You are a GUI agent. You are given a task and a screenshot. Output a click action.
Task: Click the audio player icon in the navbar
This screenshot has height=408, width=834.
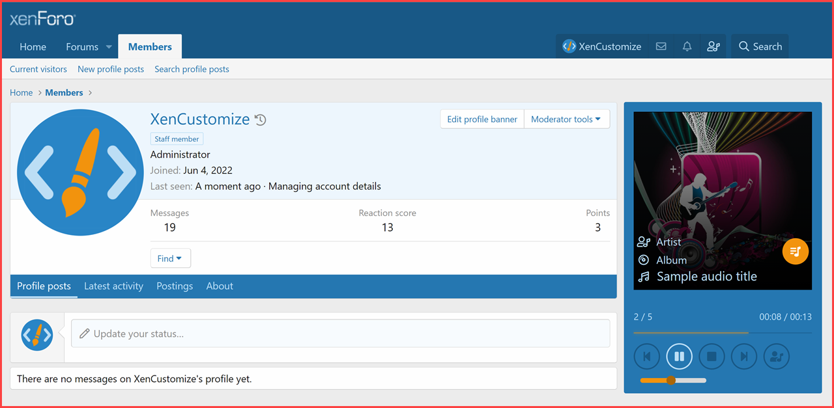[x=713, y=47]
